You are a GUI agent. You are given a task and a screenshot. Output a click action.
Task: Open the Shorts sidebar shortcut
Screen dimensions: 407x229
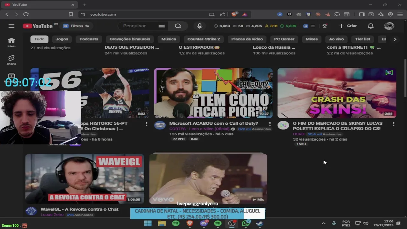[x=11, y=60]
